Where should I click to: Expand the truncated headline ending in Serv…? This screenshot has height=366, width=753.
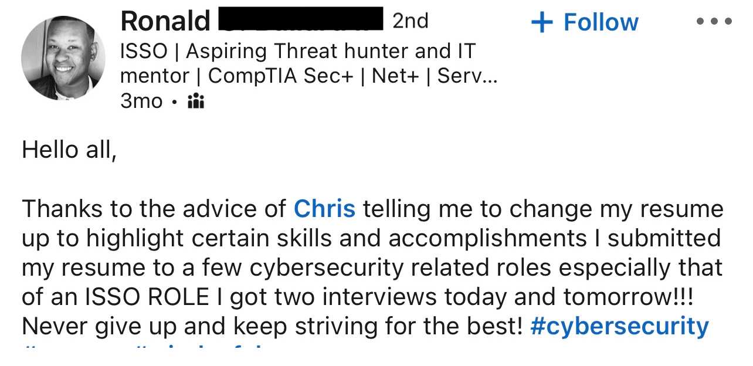tap(467, 76)
